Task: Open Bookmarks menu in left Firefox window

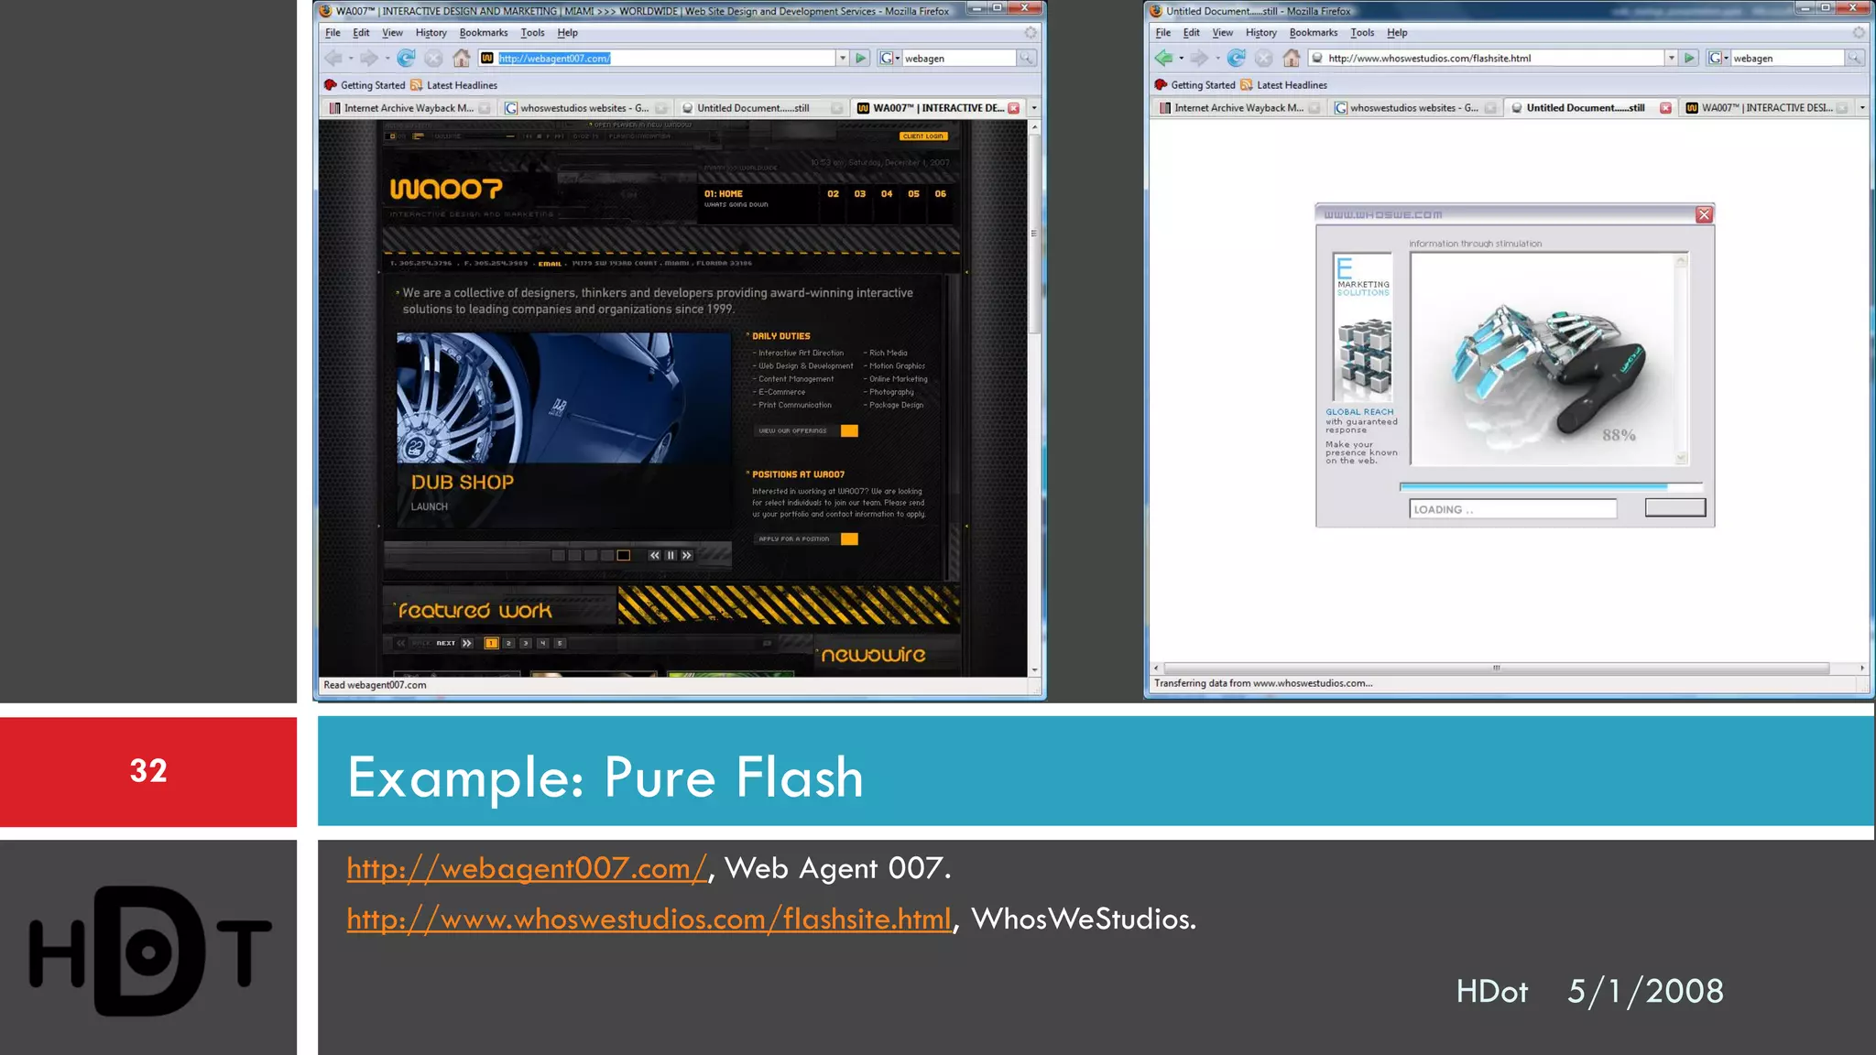Action: 483,32
